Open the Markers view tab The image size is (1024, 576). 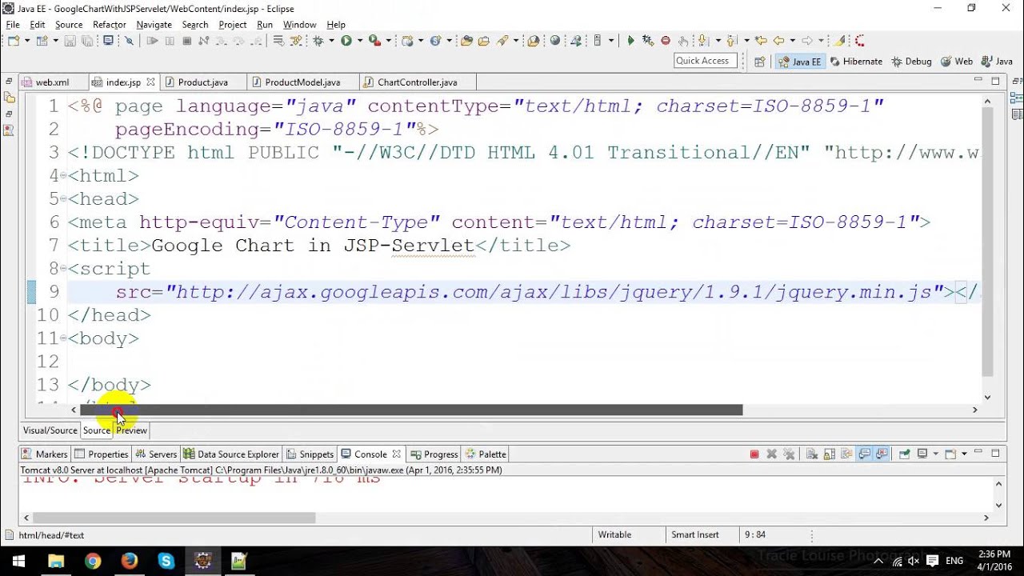point(46,454)
